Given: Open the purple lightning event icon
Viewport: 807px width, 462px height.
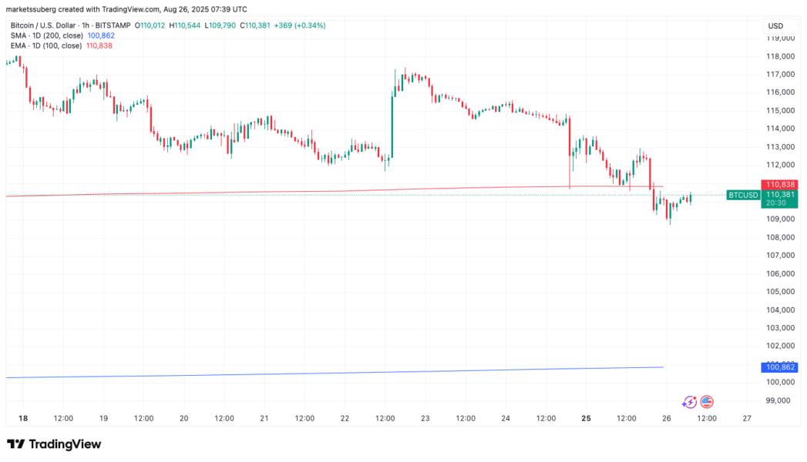Looking at the screenshot, I should [x=689, y=402].
